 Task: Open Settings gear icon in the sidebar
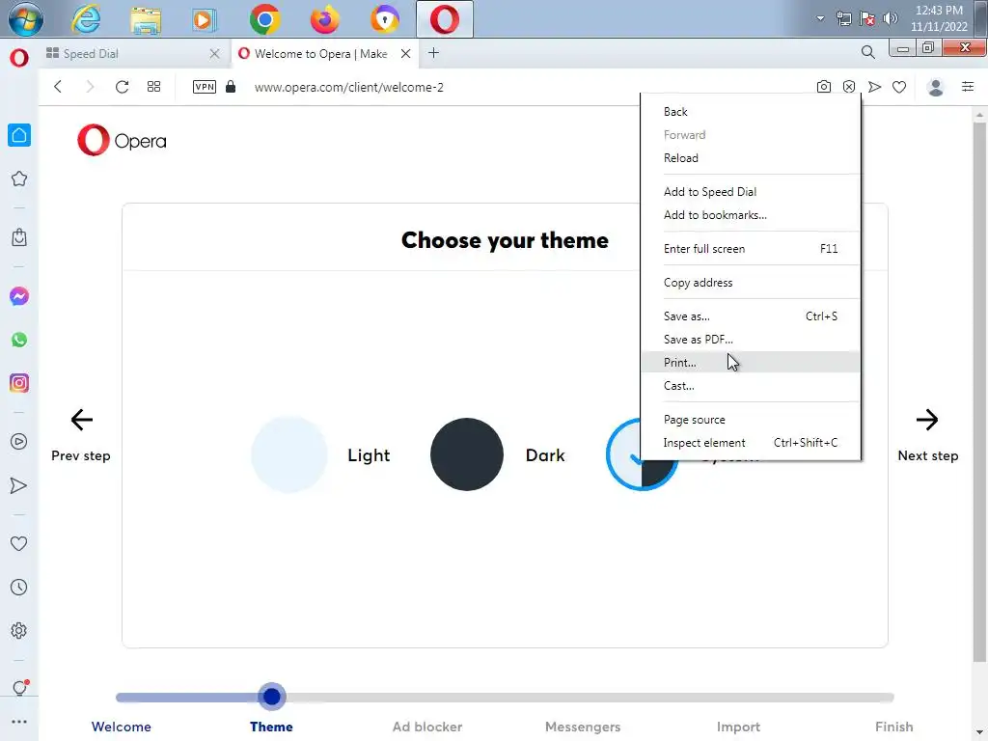click(x=19, y=631)
